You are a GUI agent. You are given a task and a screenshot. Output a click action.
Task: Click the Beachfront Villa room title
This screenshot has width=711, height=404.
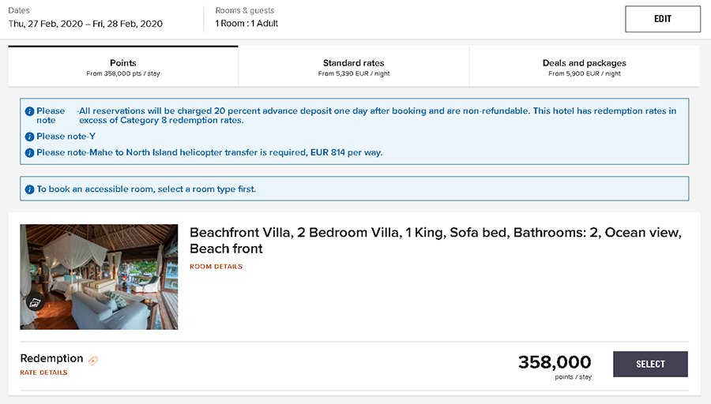tap(434, 241)
